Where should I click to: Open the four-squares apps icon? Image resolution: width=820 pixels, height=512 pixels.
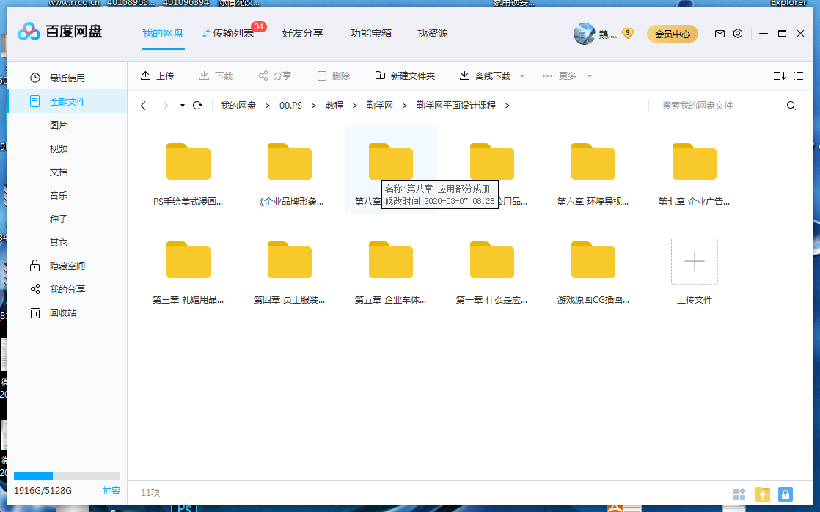[x=739, y=494]
